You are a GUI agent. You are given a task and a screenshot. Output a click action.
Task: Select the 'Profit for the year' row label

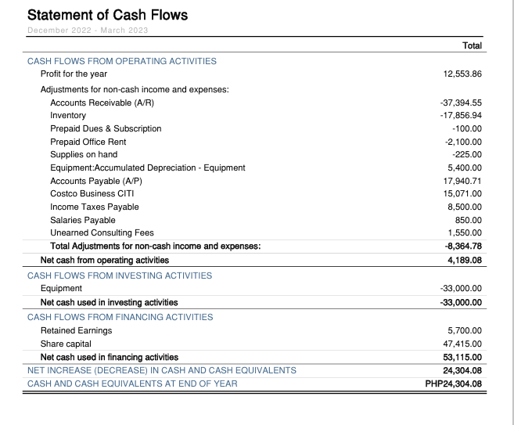(x=74, y=74)
